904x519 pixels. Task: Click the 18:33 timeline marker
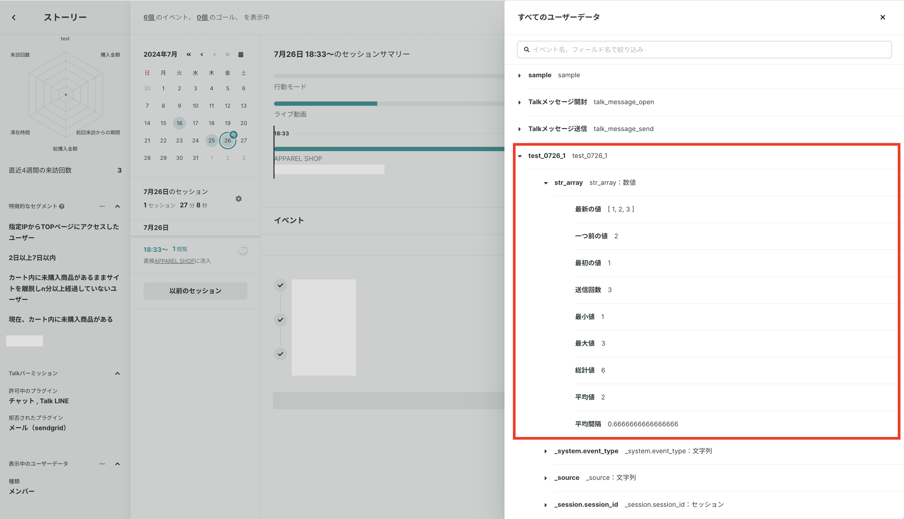tap(282, 133)
